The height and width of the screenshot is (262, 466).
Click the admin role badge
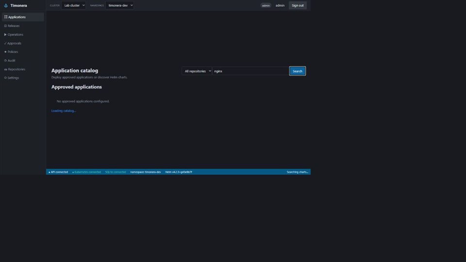coord(266,5)
